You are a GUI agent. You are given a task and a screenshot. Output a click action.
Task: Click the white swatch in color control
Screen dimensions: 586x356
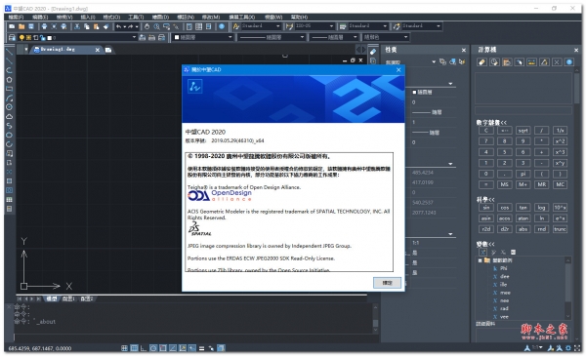point(177,37)
